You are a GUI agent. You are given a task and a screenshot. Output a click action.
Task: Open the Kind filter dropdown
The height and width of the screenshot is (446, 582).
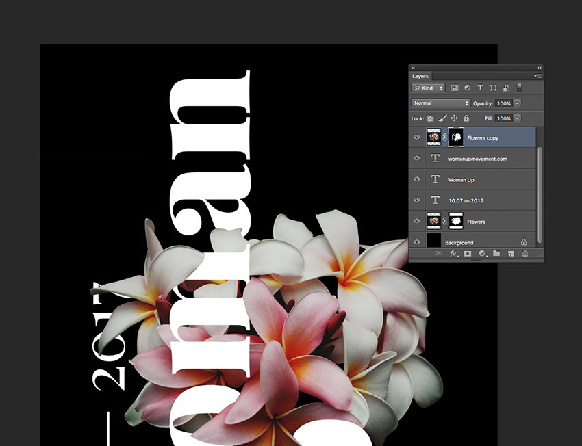pyautogui.click(x=428, y=88)
